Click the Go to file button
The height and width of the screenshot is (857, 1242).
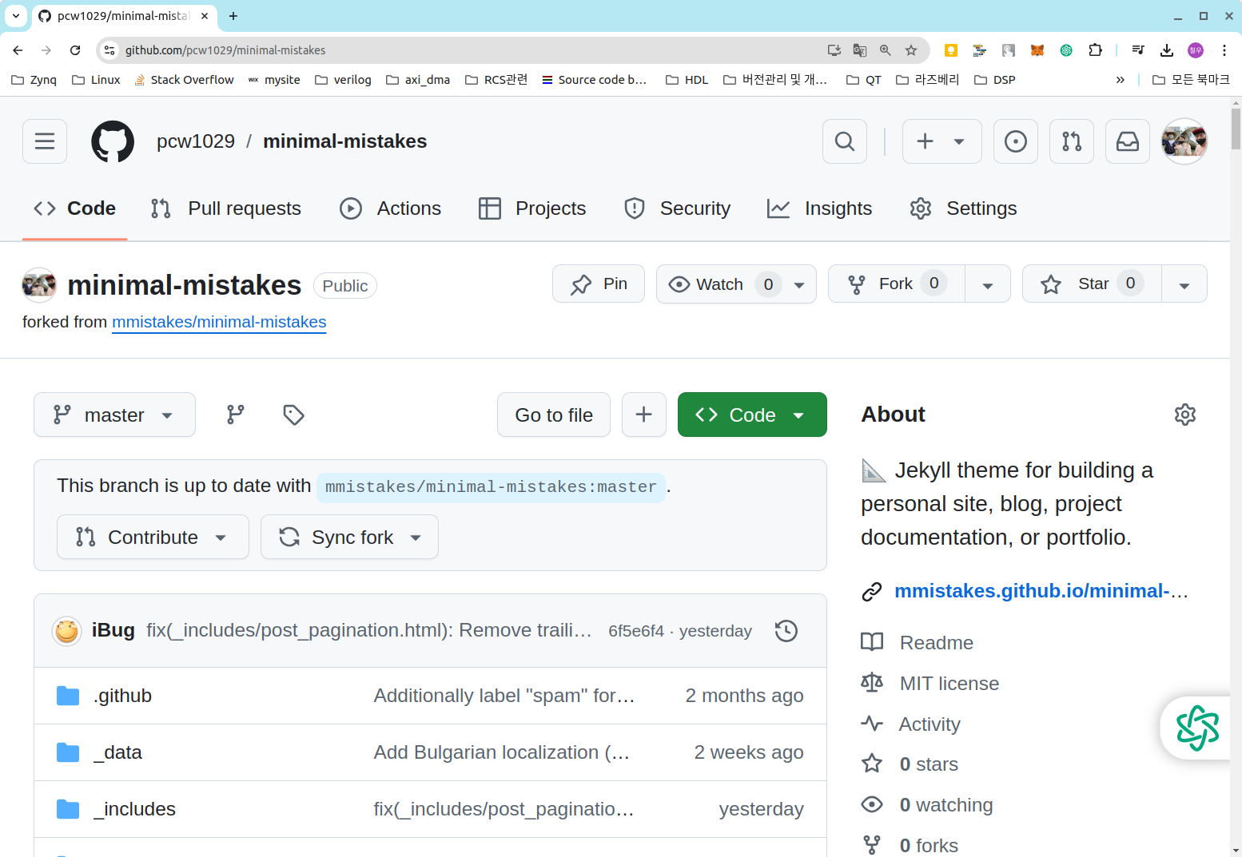click(x=554, y=415)
